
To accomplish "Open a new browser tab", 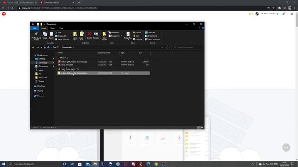I will pyautogui.click(x=79, y=3).
